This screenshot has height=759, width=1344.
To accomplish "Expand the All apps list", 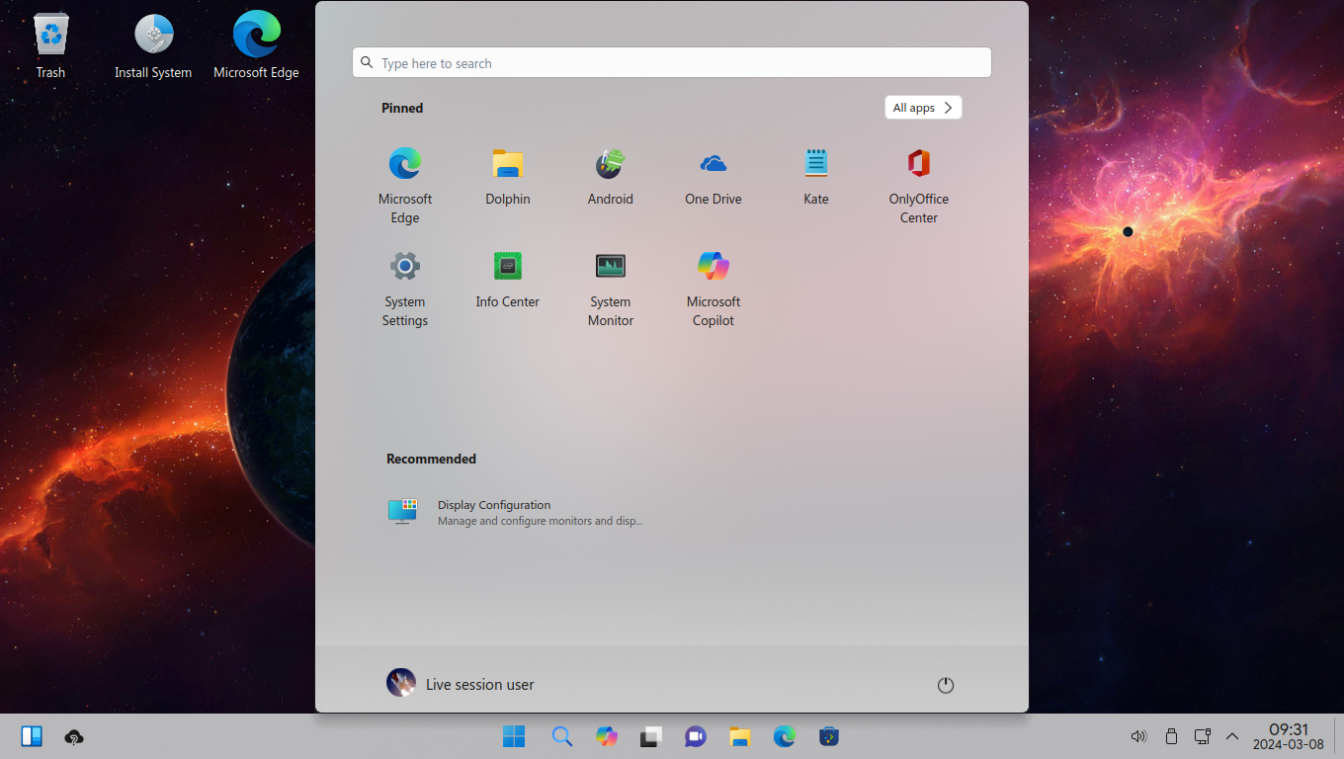I will pos(923,108).
